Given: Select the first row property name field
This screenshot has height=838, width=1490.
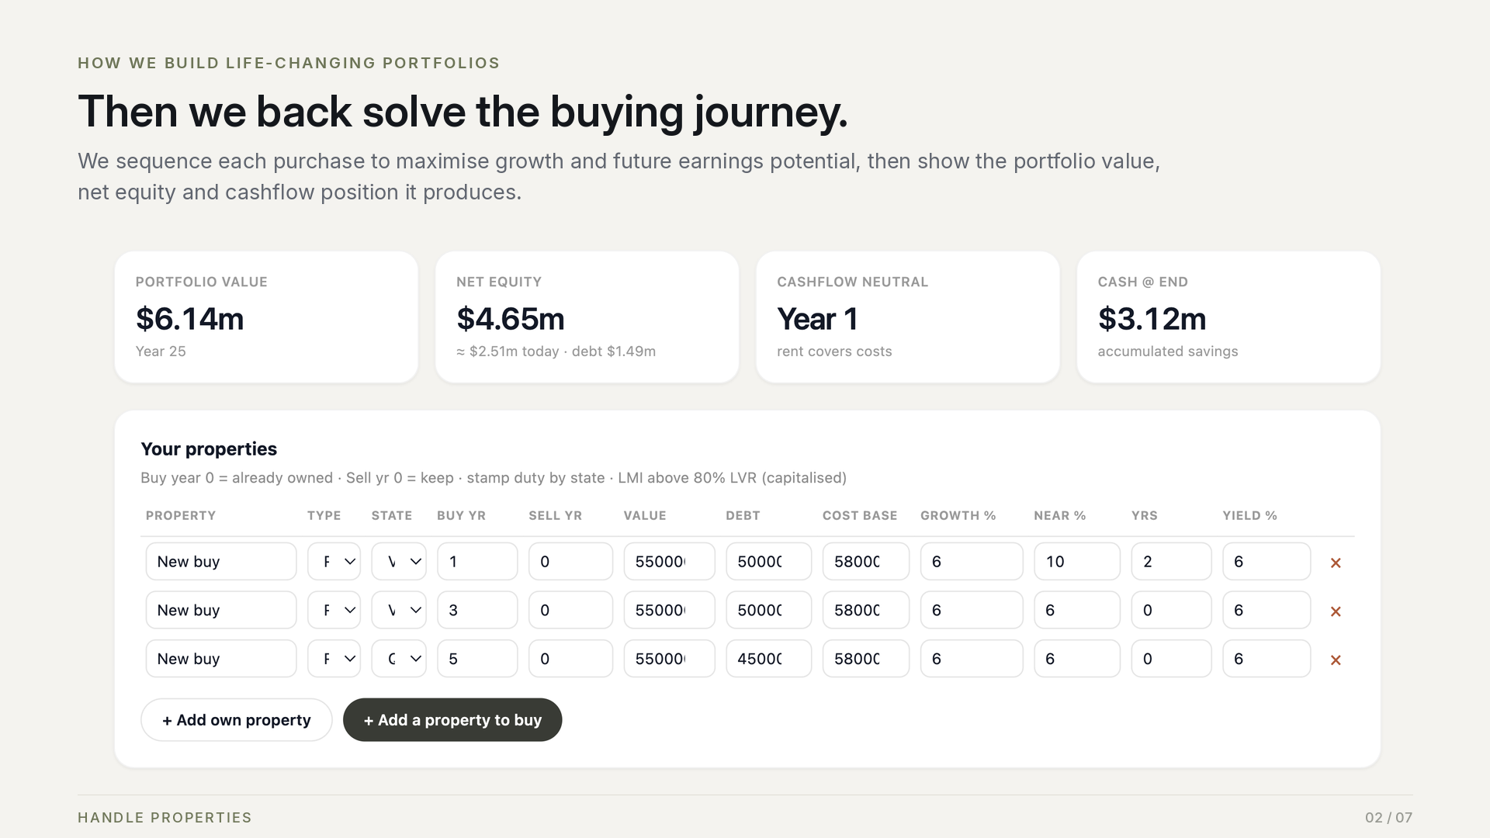Looking at the screenshot, I should (x=221, y=561).
